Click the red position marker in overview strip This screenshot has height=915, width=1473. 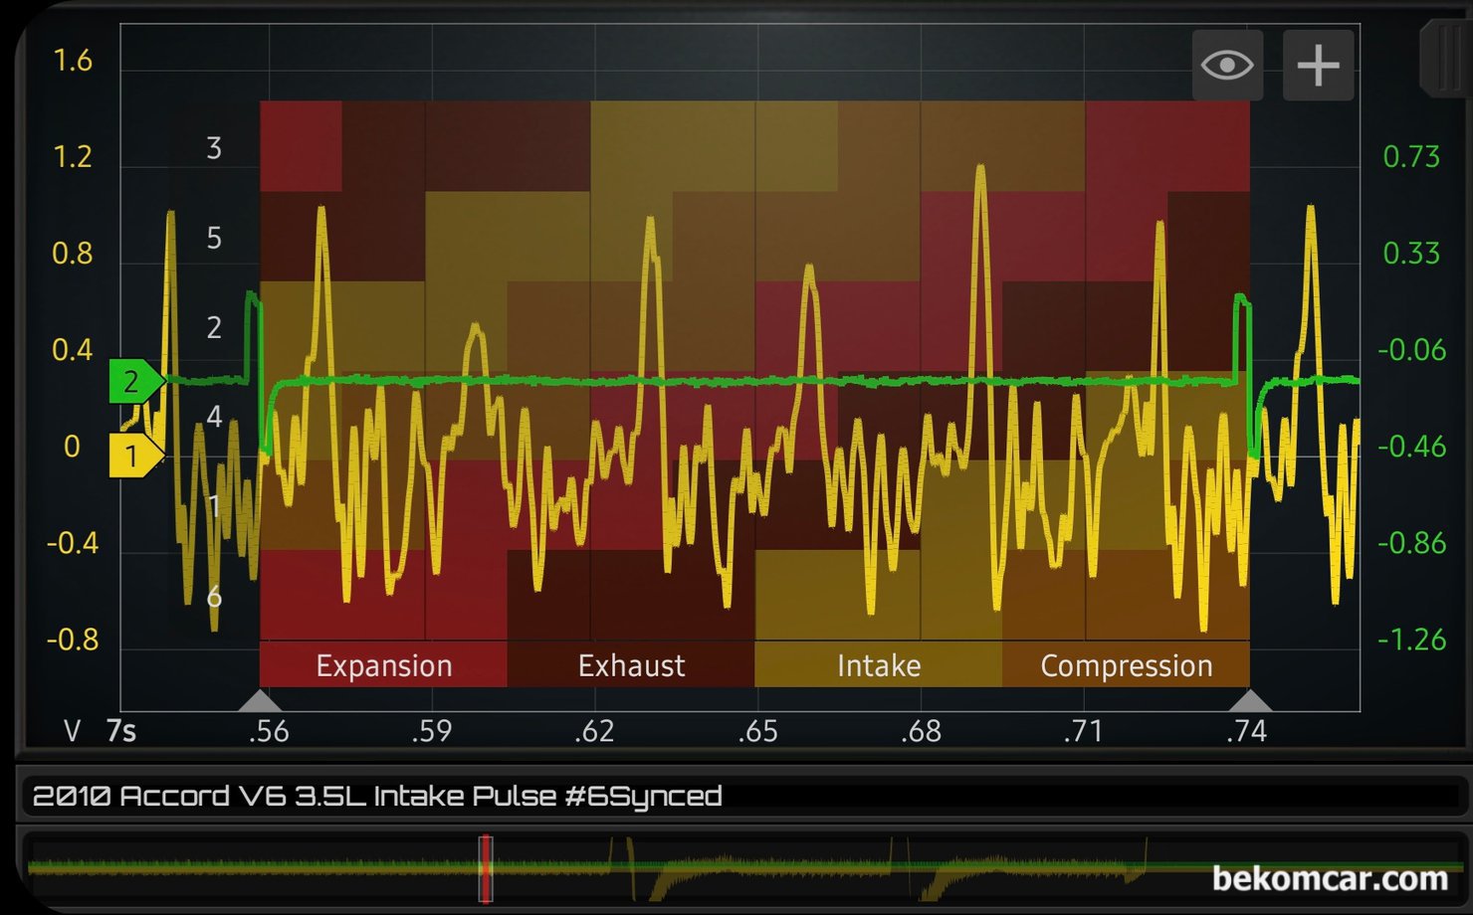point(486,868)
